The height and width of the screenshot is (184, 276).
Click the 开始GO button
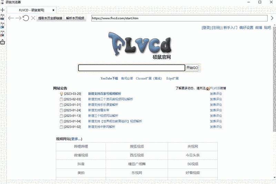tap(192, 68)
